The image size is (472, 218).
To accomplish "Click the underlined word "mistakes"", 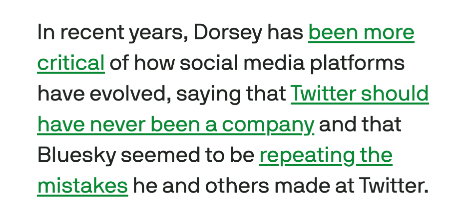I will (x=82, y=186).
